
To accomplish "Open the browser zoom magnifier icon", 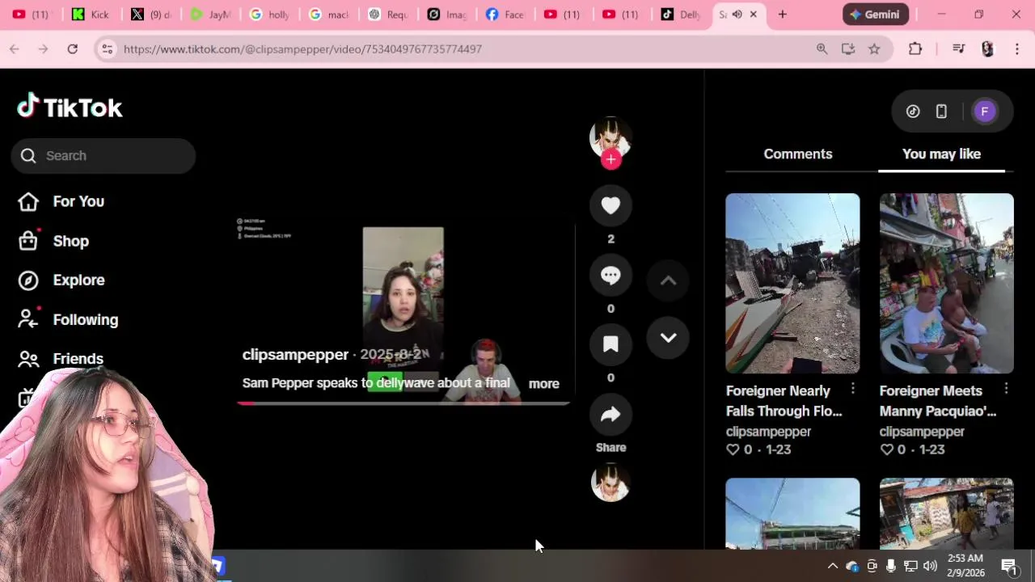I will (x=822, y=49).
